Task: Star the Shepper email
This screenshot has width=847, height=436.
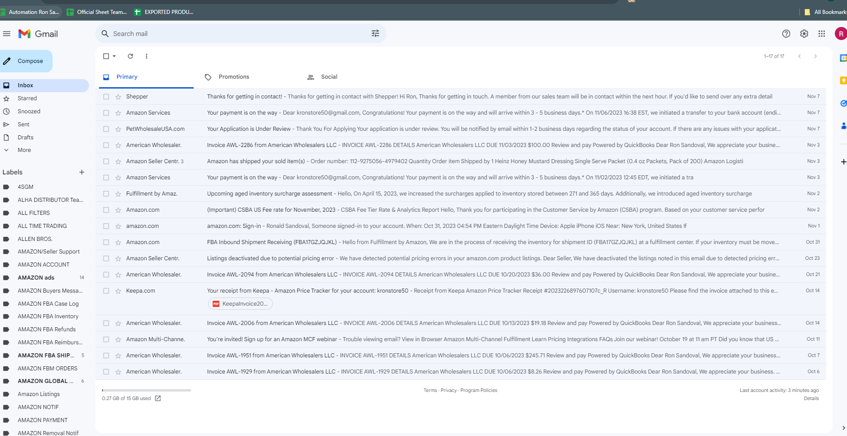Action: [118, 97]
